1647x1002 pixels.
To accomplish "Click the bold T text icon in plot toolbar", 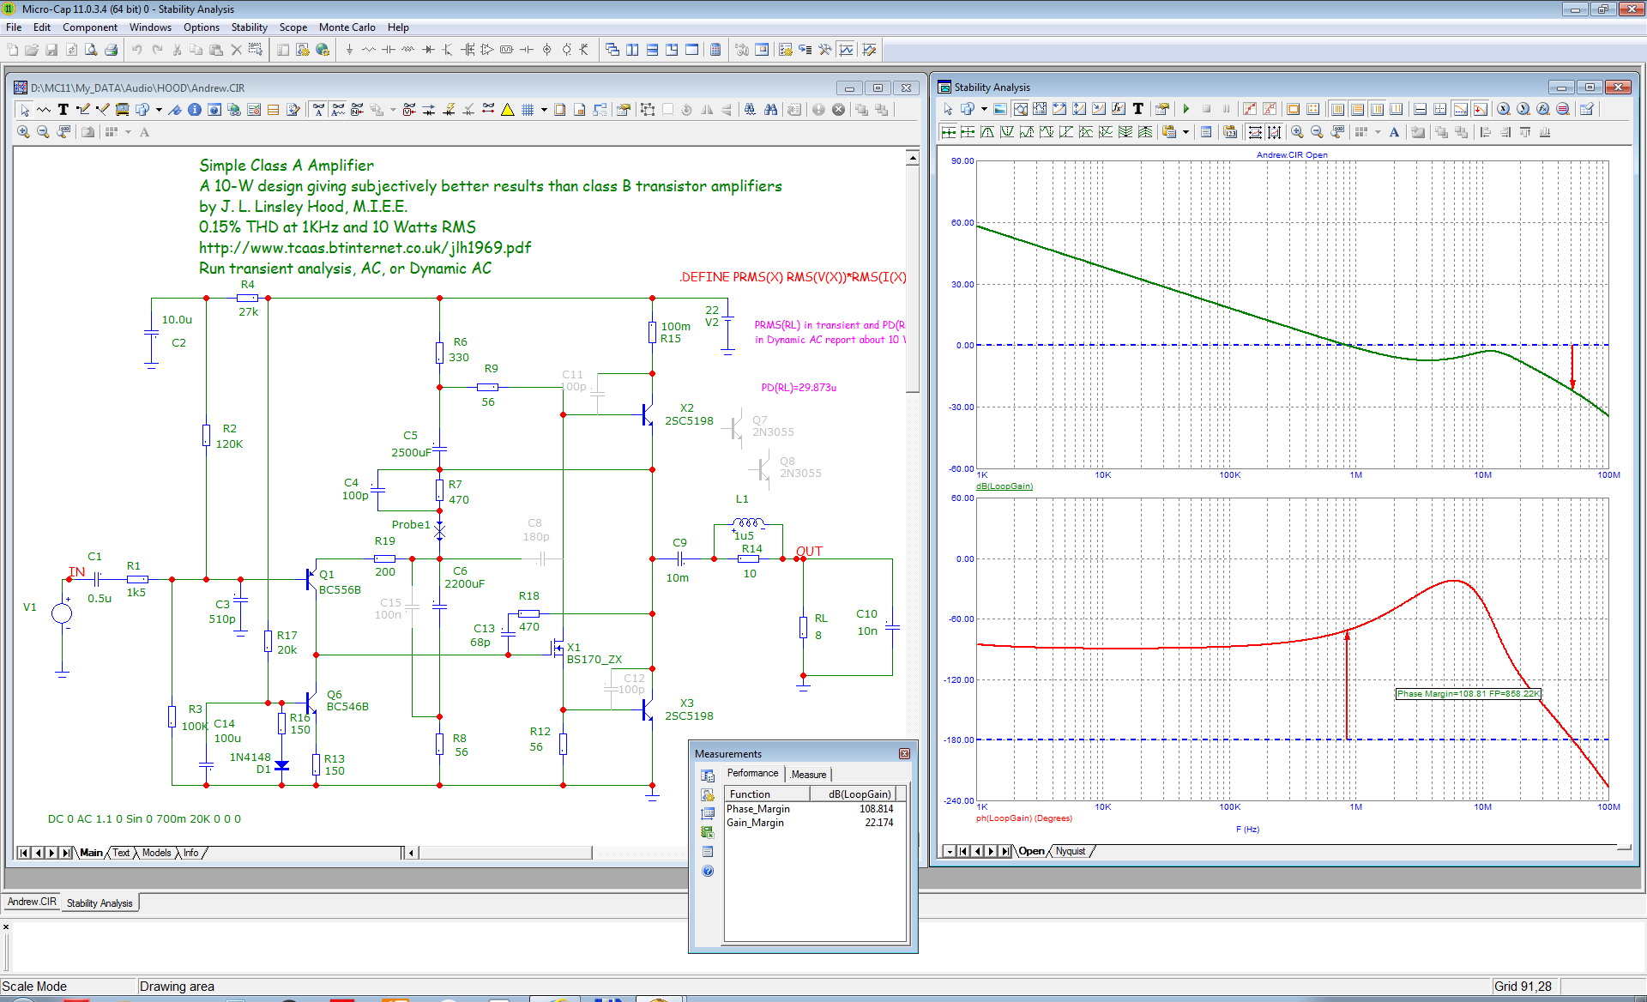I will (x=1138, y=109).
